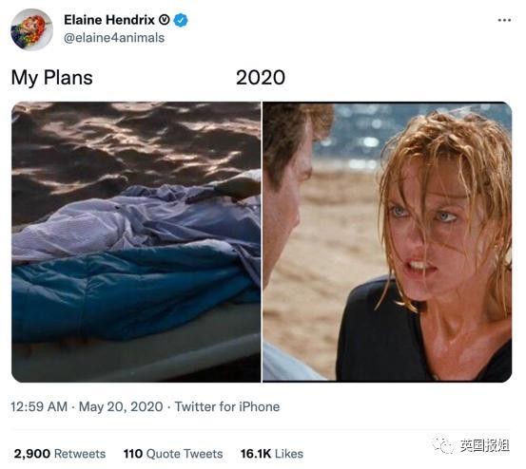This screenshot has height=469, width=526.
Task: Click the blue verified badge
Action: [182, 20]
